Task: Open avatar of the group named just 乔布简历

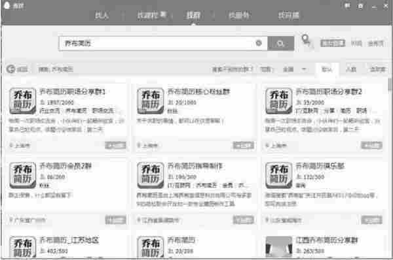Action: [x=151, y=246]
